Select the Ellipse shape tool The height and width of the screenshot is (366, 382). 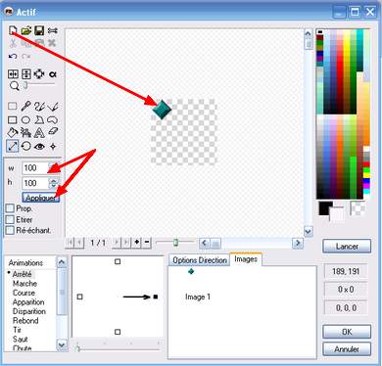point(25,120)
